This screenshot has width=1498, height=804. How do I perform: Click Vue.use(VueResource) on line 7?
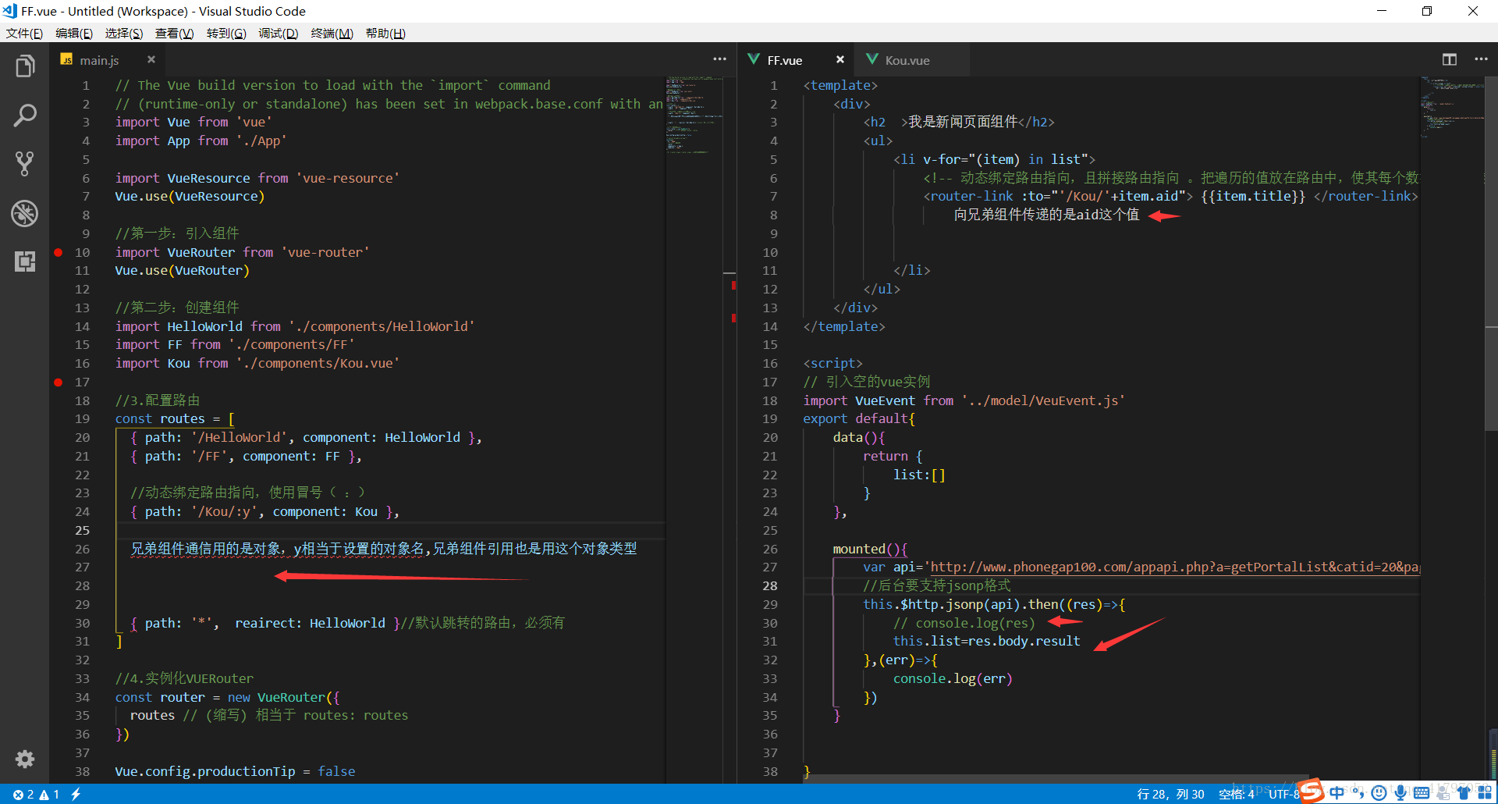pyautogui.click(x=190, y=196)
